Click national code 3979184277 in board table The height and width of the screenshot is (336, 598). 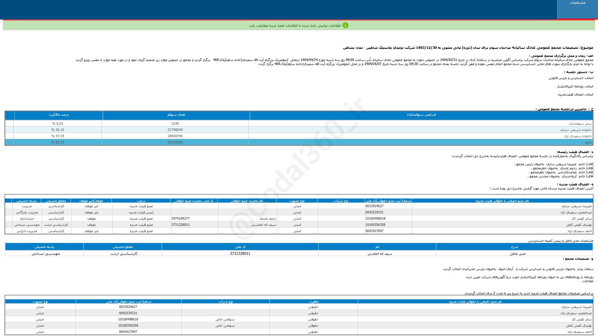[x=181, y=218]
